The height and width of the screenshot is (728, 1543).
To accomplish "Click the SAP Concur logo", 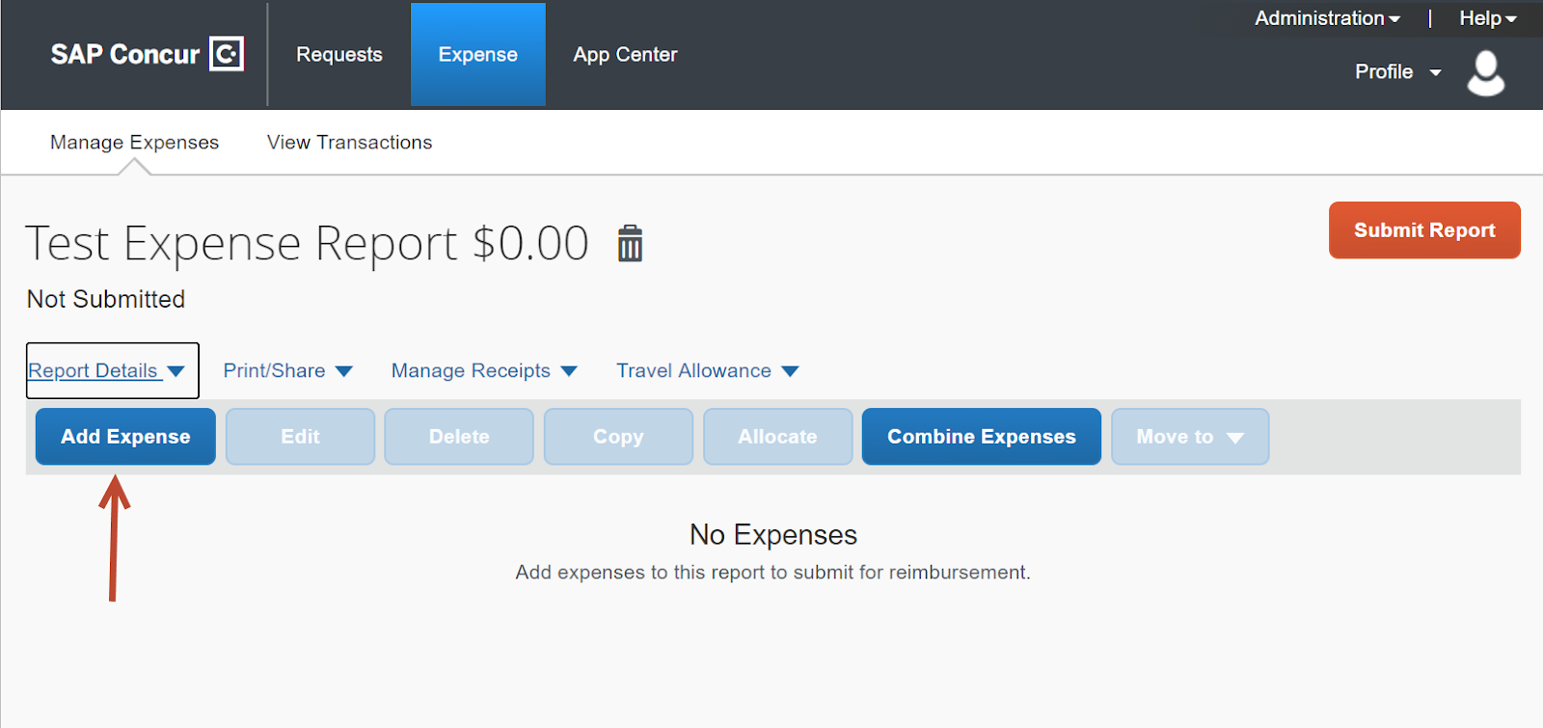I will [x=147, y=54].
